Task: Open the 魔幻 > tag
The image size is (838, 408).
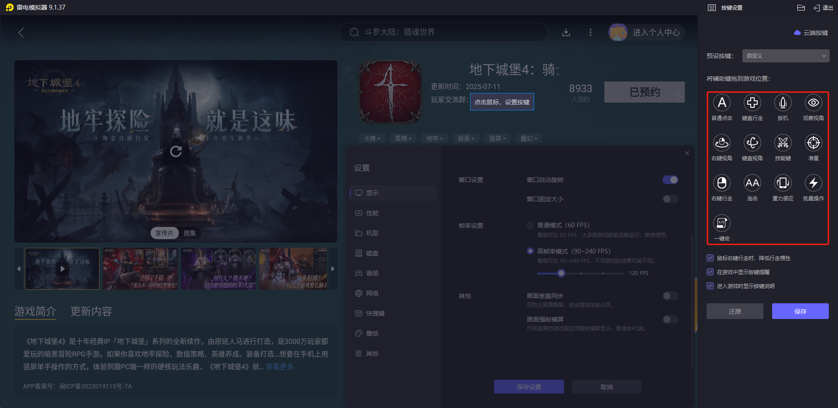Action: pyautogui.click(x=529, y=138)
